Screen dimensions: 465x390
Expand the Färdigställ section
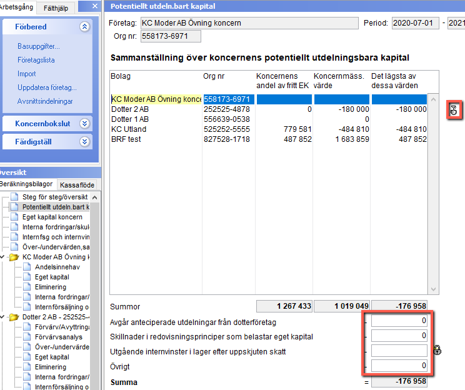(x=84, y=142)
